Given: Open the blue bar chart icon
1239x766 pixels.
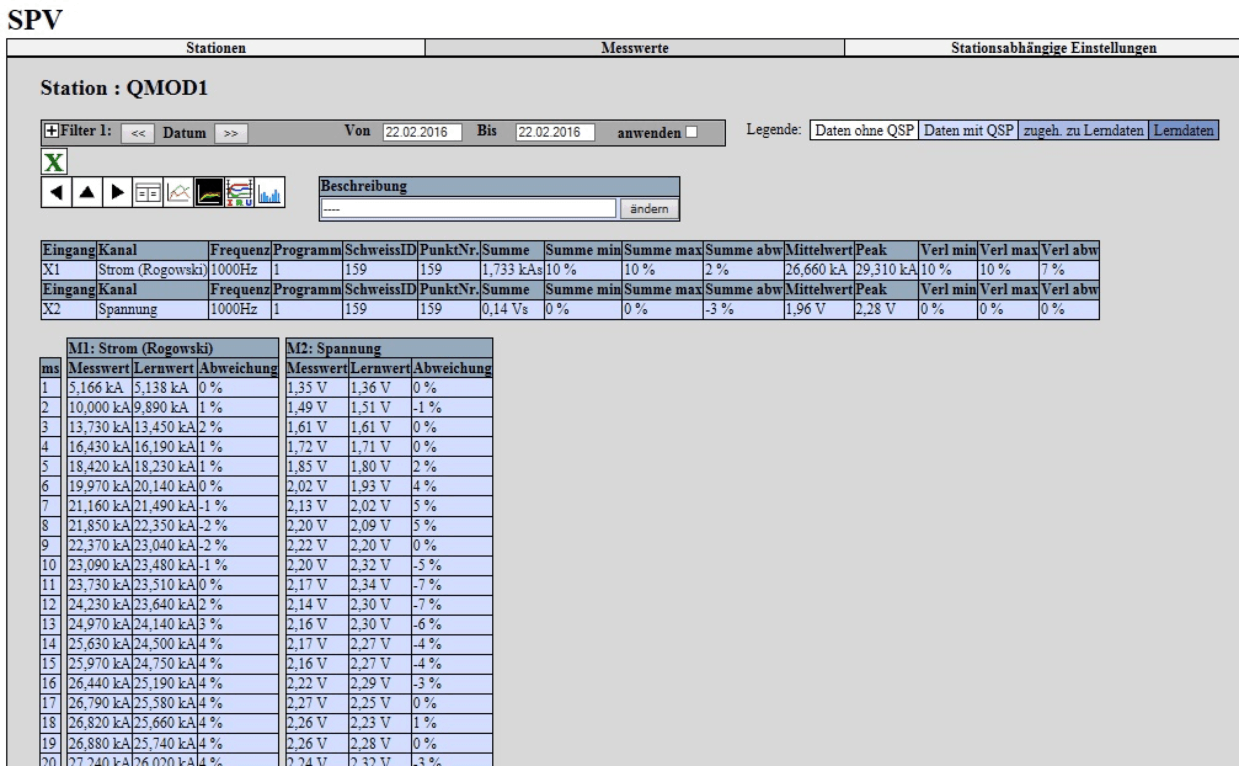Looking at the screenshot, I should pyautogui.click(x=270, y=192).
